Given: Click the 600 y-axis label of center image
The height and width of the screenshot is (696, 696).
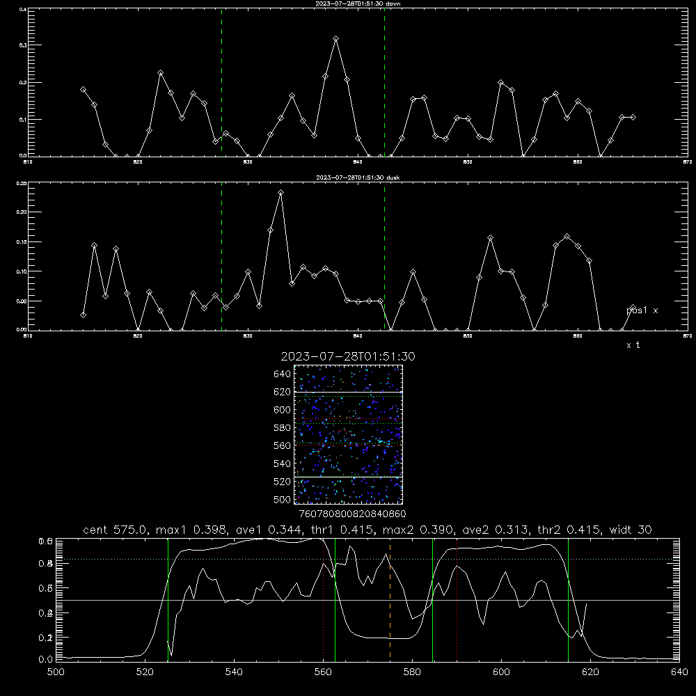Looking at the screenshot, I should click(x=283, y=410).
